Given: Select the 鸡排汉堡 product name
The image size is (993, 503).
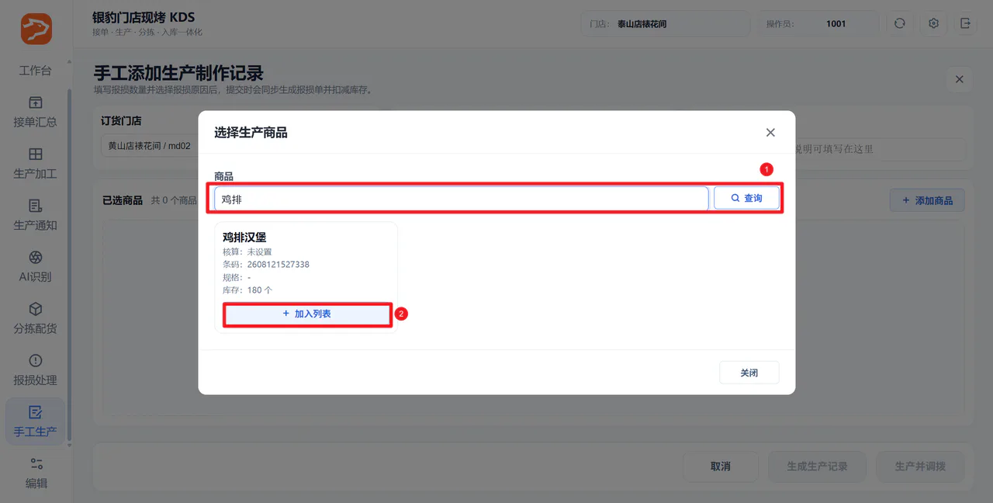Looking at the screenshot, I should [x=244, y=238].
